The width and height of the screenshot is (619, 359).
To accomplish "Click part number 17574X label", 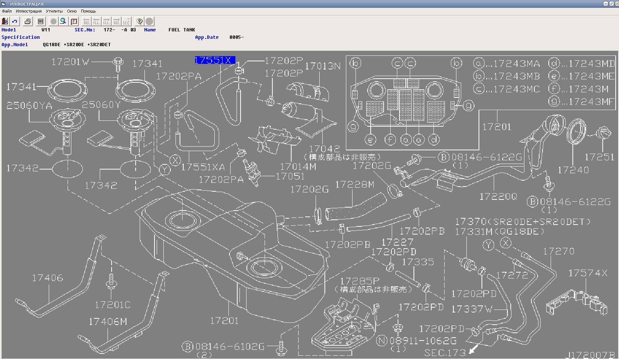I will point(588,273).
